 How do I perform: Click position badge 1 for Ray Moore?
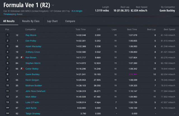(x=8, y=35)
